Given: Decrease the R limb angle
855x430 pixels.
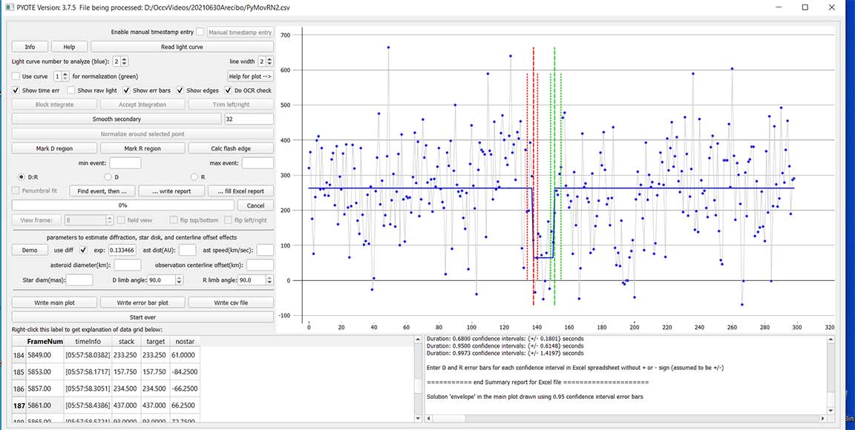Looking at the screenshot, I should click(269, 282).
